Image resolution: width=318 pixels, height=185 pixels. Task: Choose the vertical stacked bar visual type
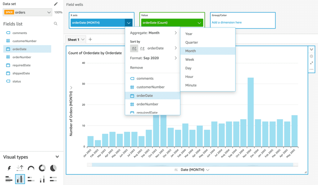click(42, 179)
